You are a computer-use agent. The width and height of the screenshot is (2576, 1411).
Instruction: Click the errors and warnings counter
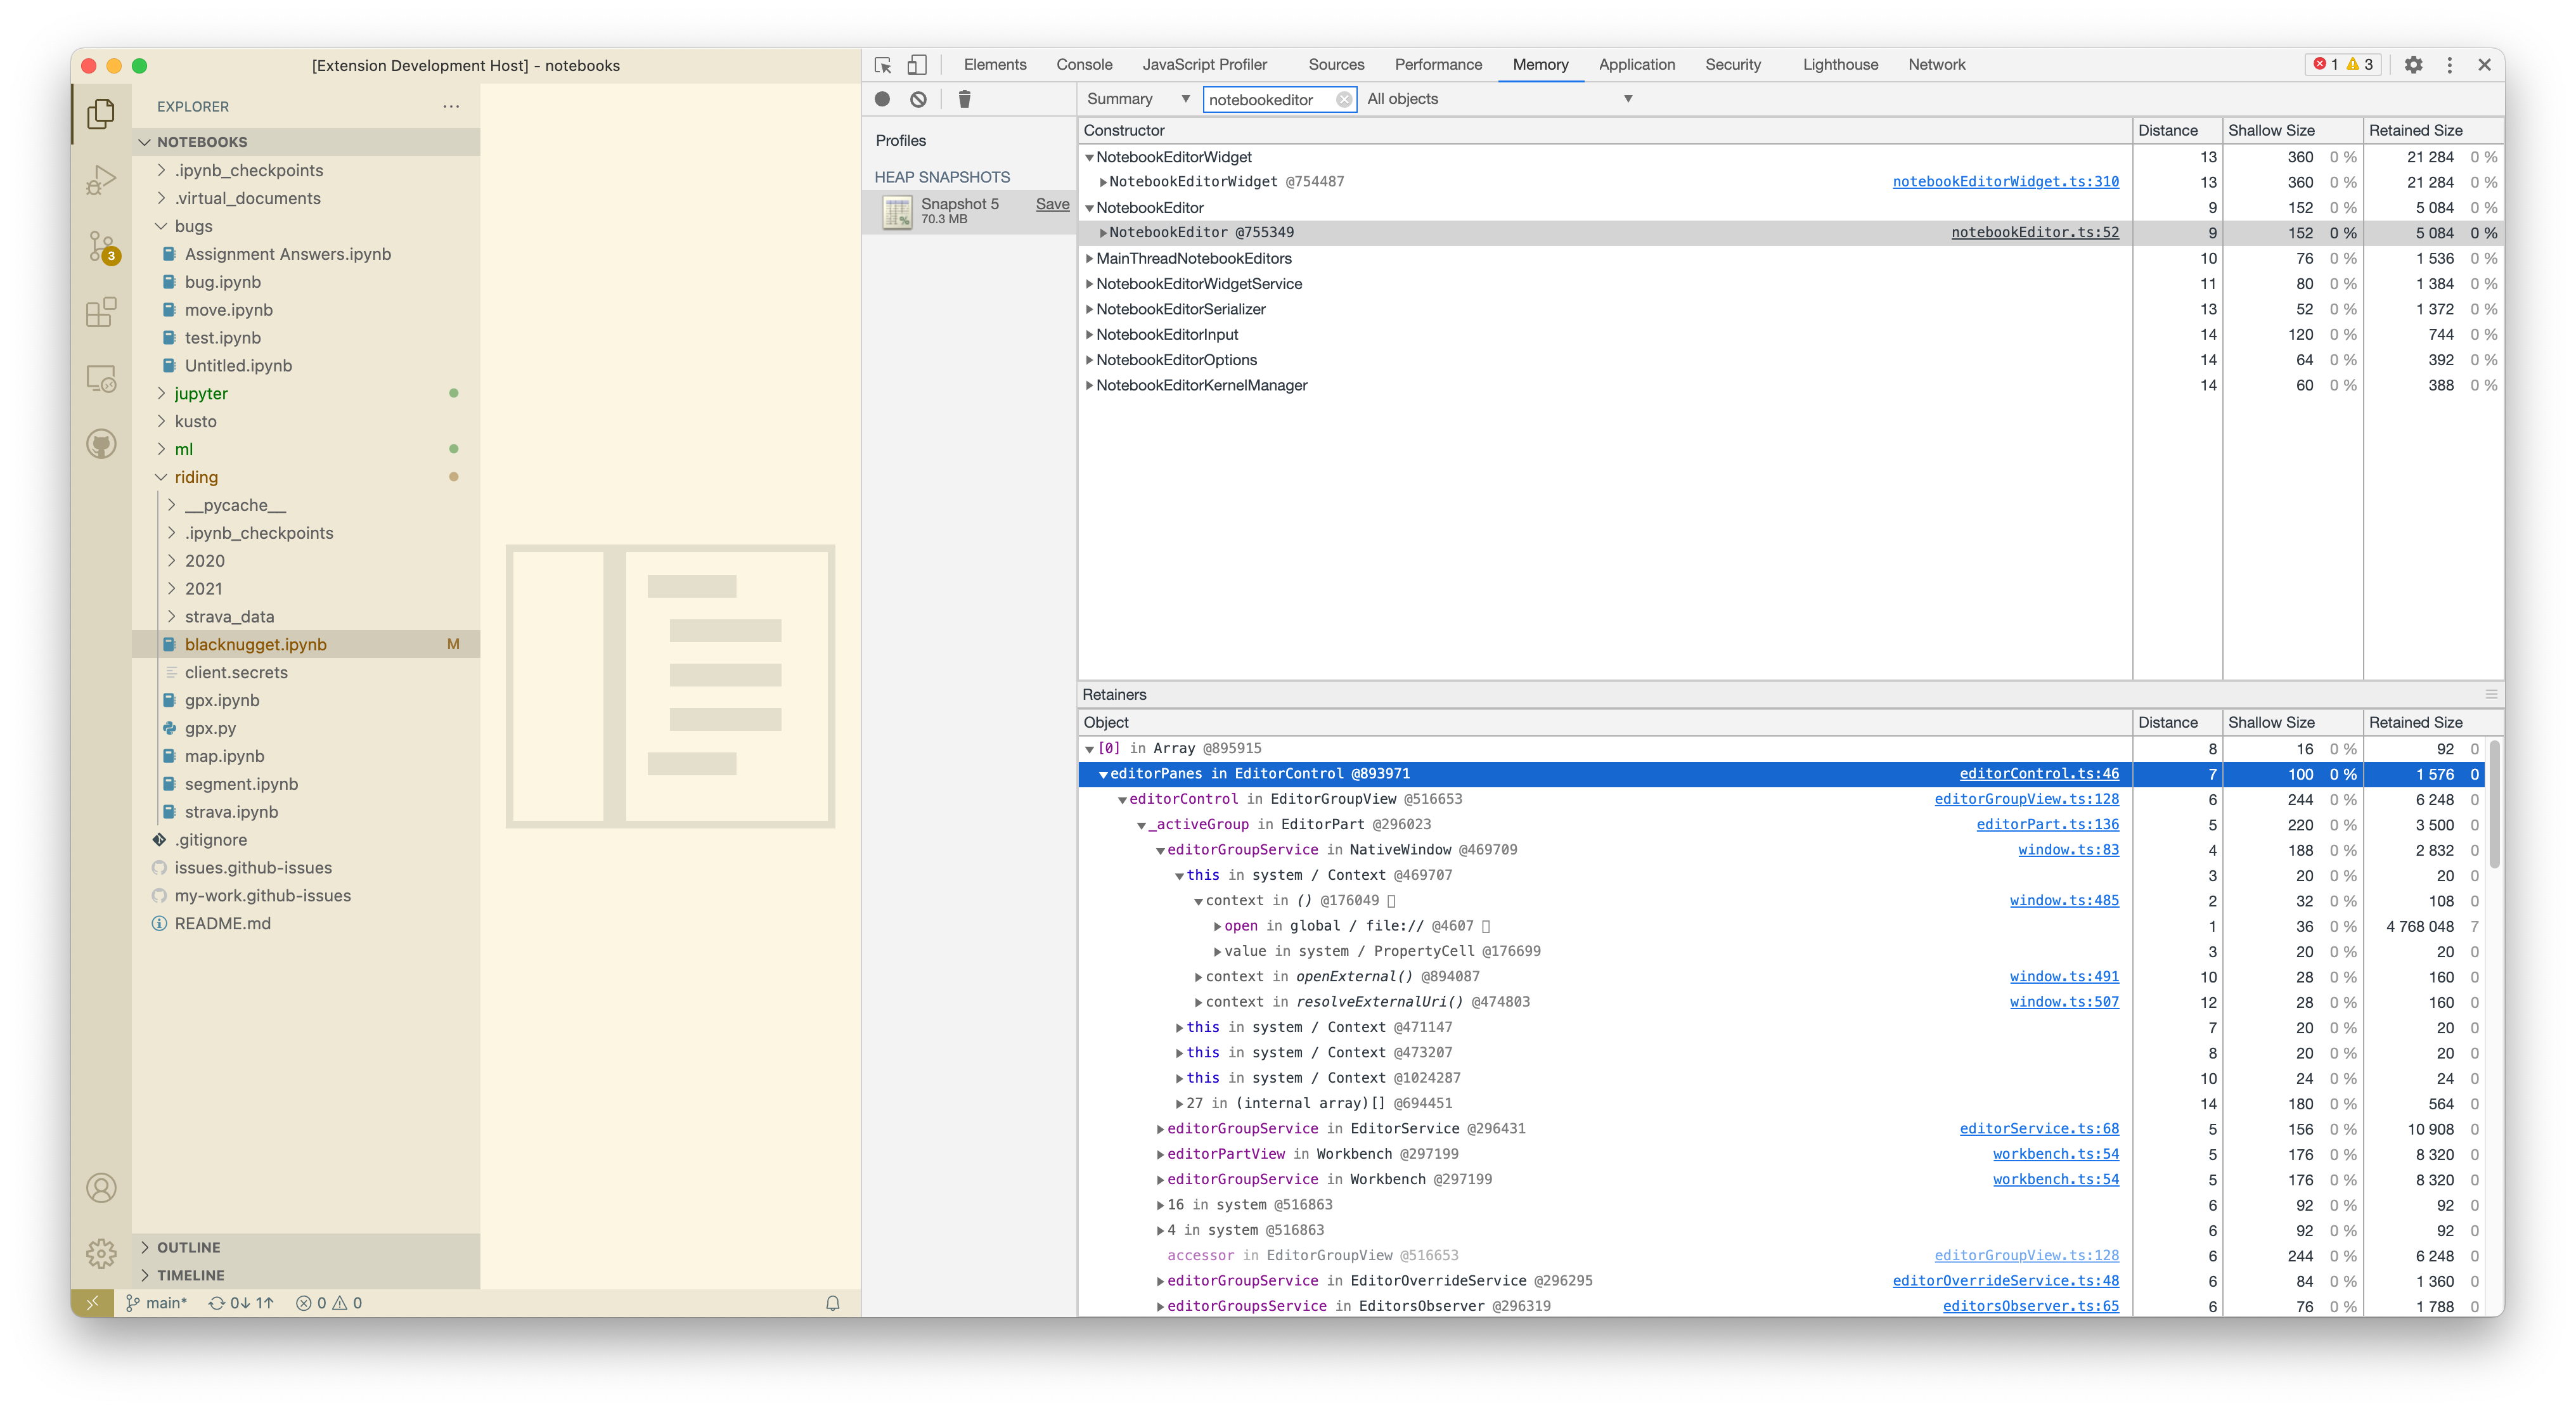(2342, 65)
